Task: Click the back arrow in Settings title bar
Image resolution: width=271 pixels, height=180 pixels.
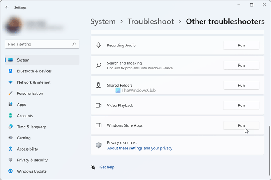Action: 7,7
